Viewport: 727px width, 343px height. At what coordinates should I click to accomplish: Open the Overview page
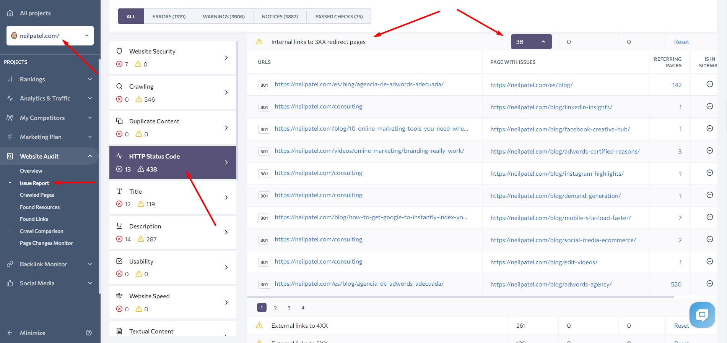point(31,171)
